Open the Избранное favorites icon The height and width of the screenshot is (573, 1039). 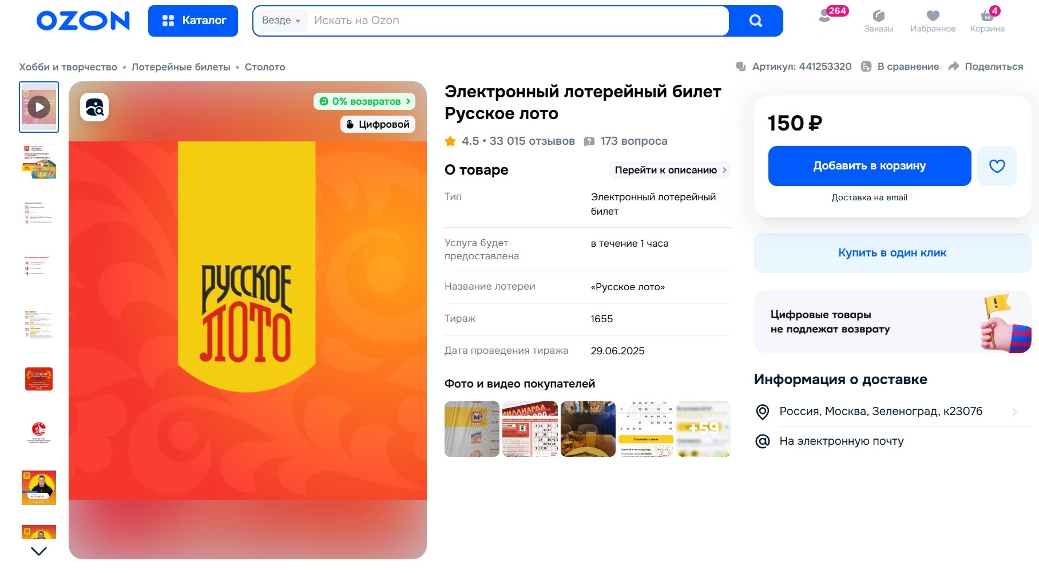[933, 17]
